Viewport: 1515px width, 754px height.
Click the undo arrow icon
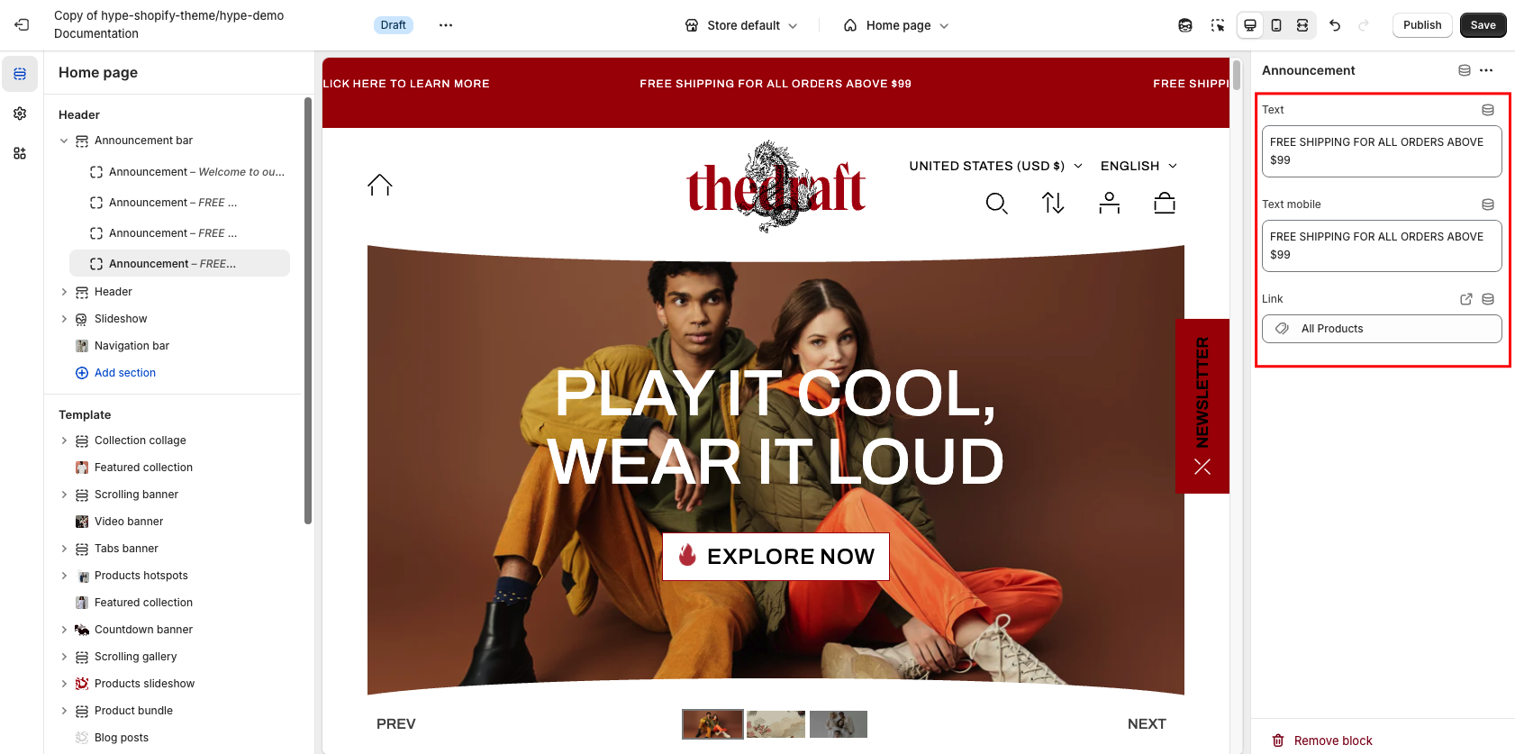pyautogui.click(x=1335, y=25)
